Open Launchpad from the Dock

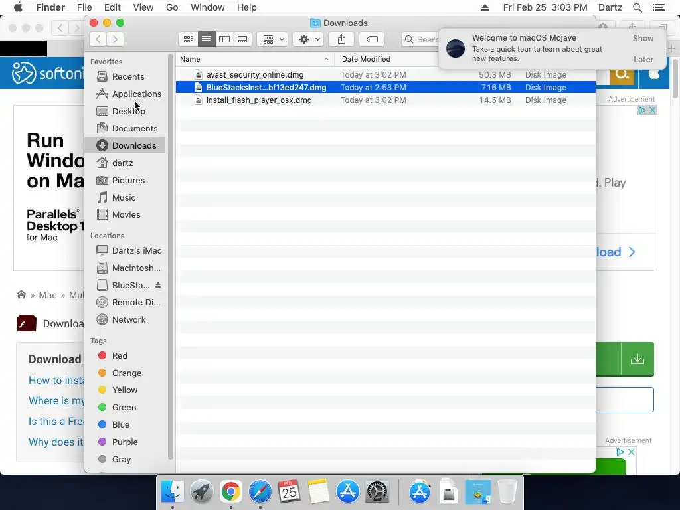[x=202, y=492]
